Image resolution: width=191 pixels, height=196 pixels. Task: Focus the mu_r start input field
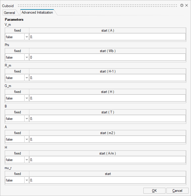click(107, 180)
